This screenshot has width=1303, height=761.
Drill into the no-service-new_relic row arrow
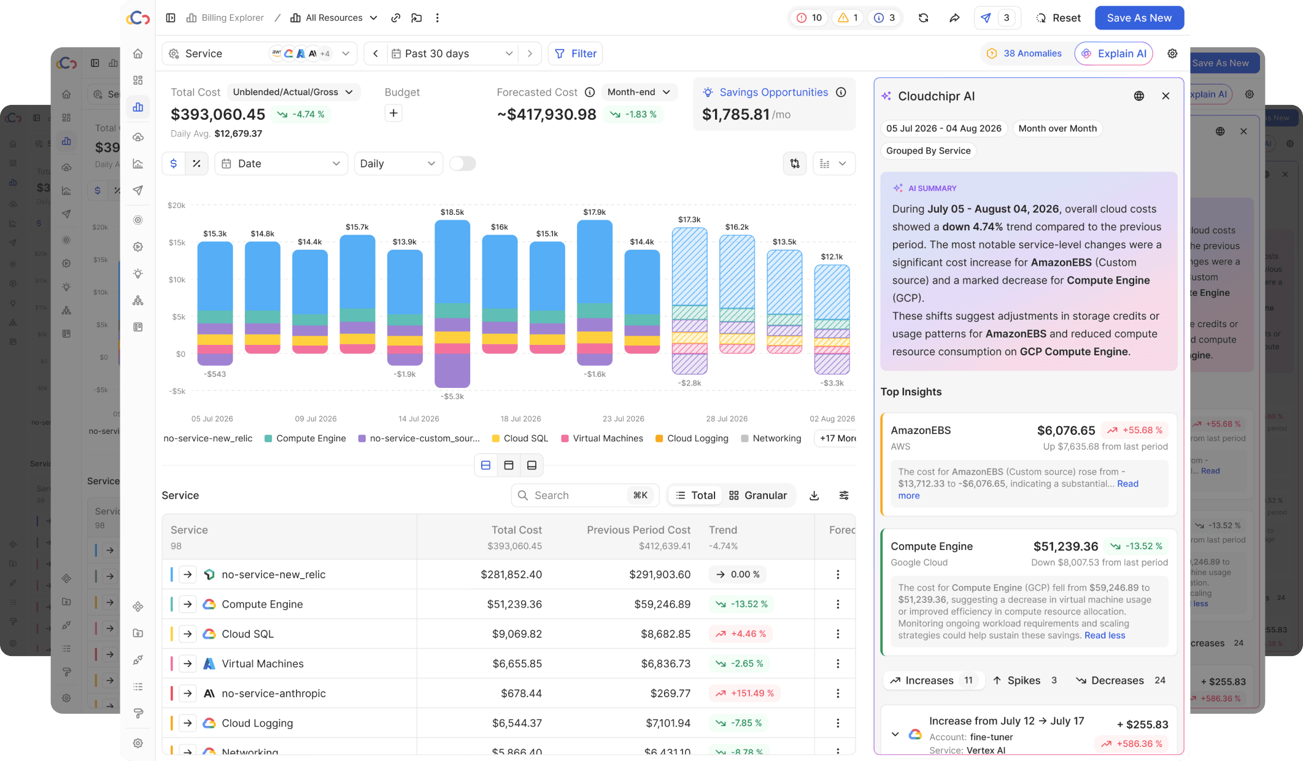(188, 574)
